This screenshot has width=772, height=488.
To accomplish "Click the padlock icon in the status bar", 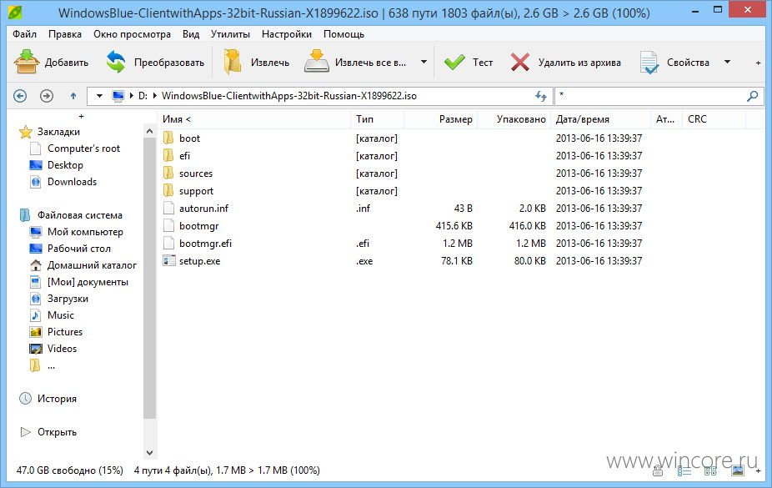I will tap(658, 471).
